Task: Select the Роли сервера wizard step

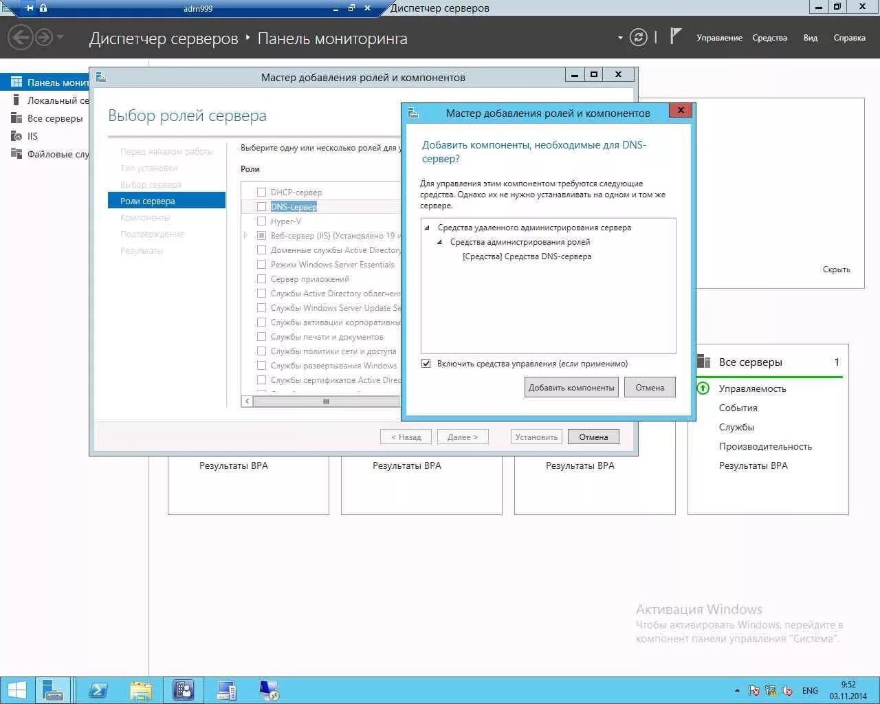Action: pyautogui.click(x=166, y=200)
